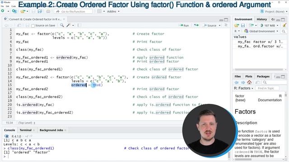Click the editor Save document icon
The image size is (289, 162).
pyautogui.click(x=27, y=25)
